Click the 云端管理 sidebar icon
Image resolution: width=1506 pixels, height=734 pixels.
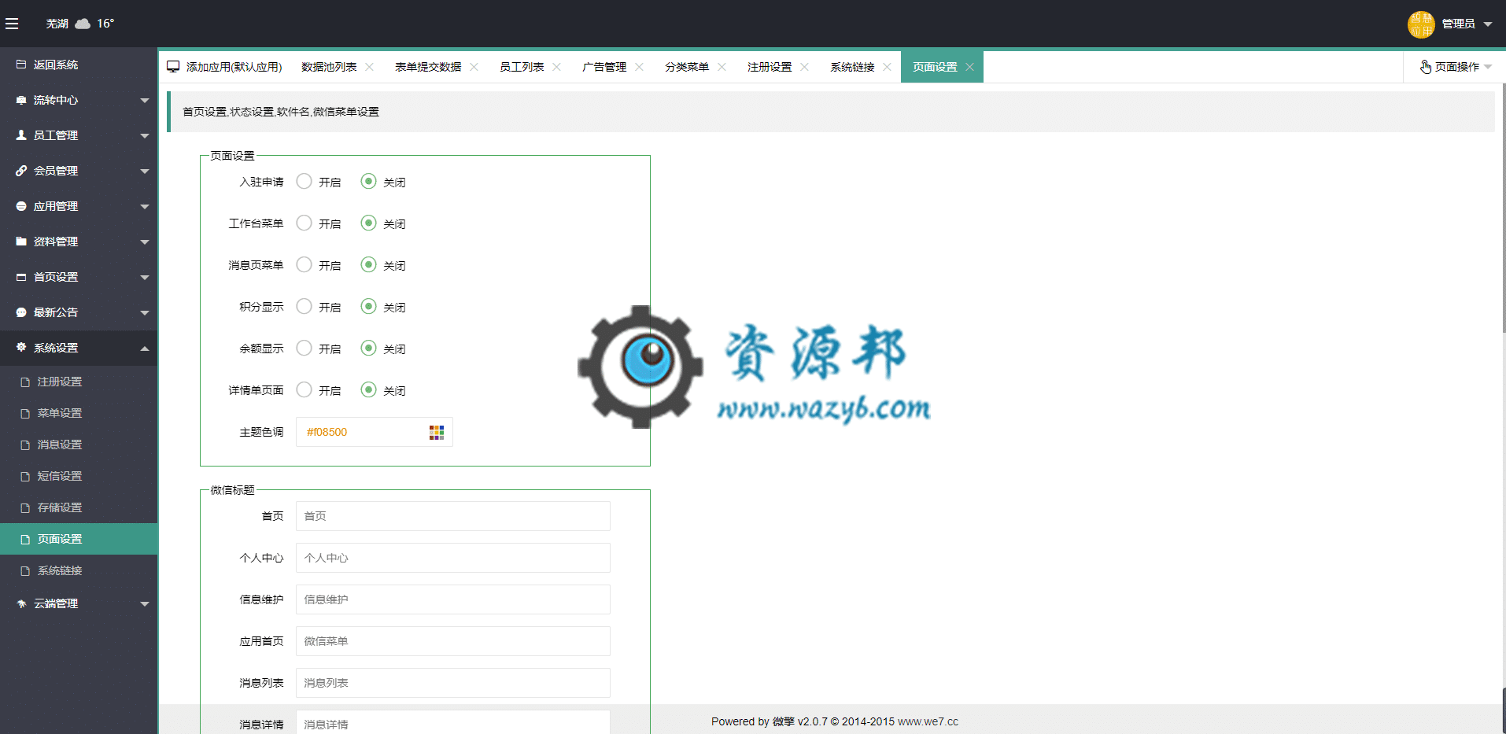[21, 603]
